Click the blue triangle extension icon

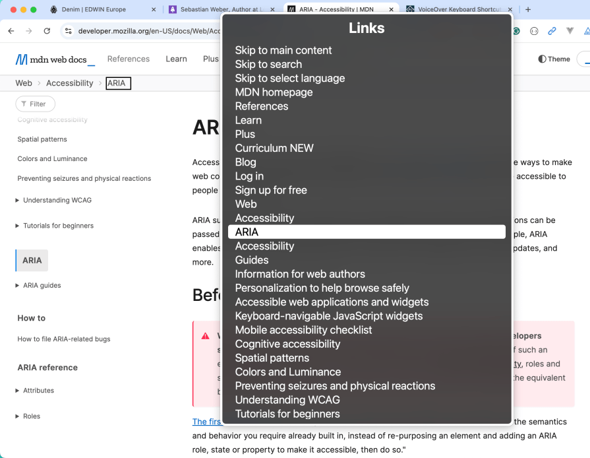coord(585,31)
